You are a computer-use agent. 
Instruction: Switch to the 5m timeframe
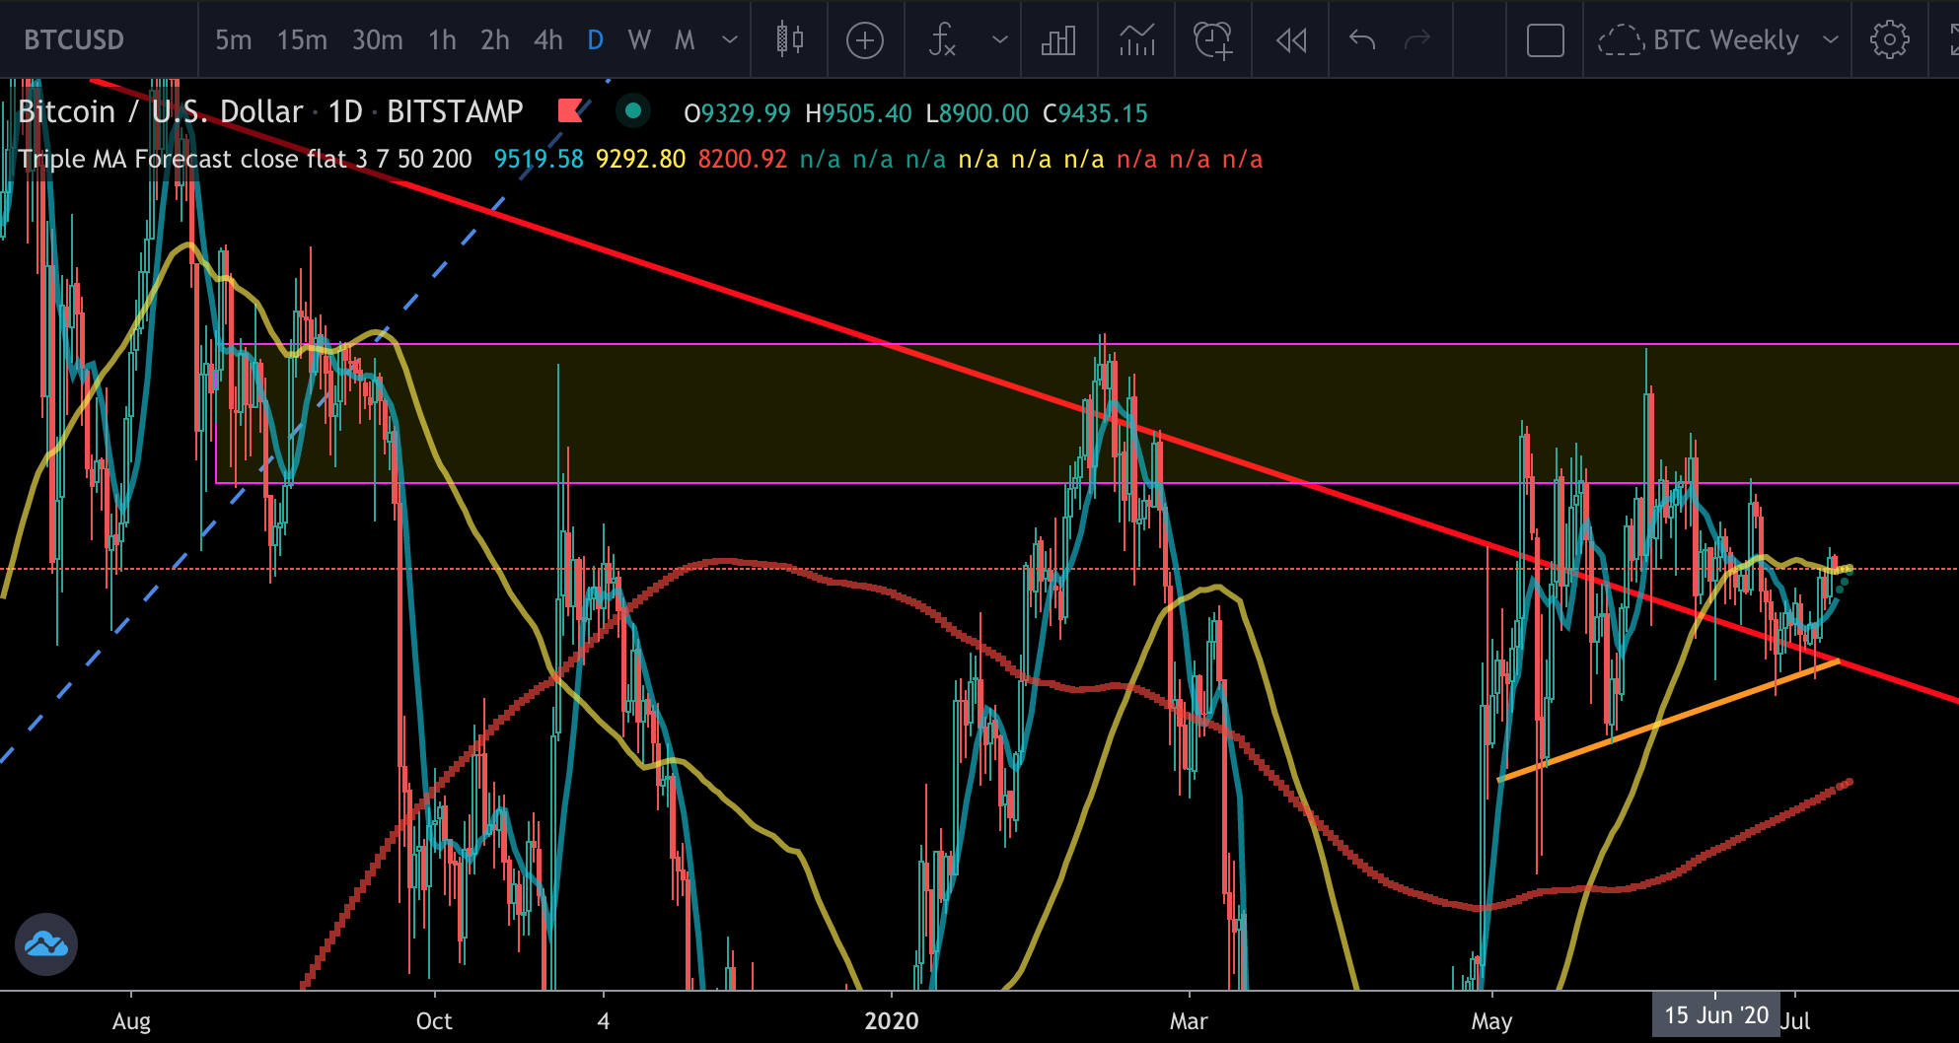[234, 40]
